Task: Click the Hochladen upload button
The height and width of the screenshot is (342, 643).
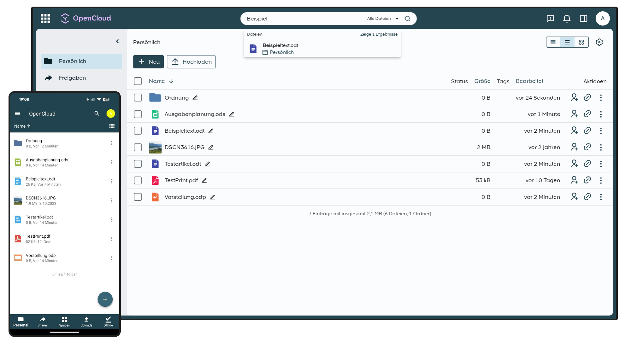Action: (x=191, y=62)
